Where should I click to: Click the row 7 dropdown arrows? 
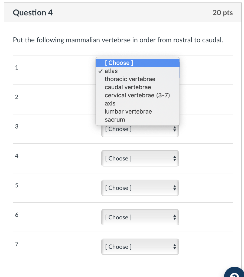[x=175, y=247]
